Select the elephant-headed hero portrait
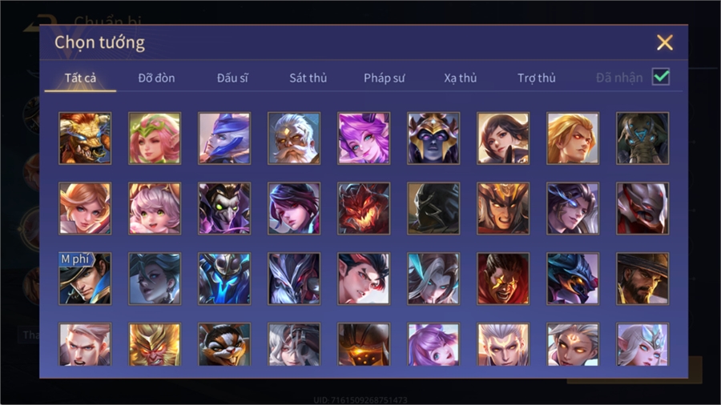This screenshot has height=405, width=721. click(x=642, y=138)
